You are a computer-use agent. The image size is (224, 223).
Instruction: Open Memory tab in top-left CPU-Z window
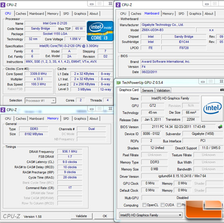point(53,14)
